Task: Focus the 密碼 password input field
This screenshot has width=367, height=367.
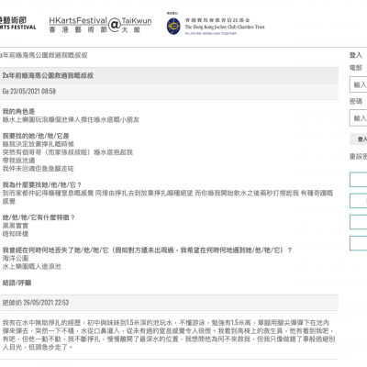Action: point(359,118)
